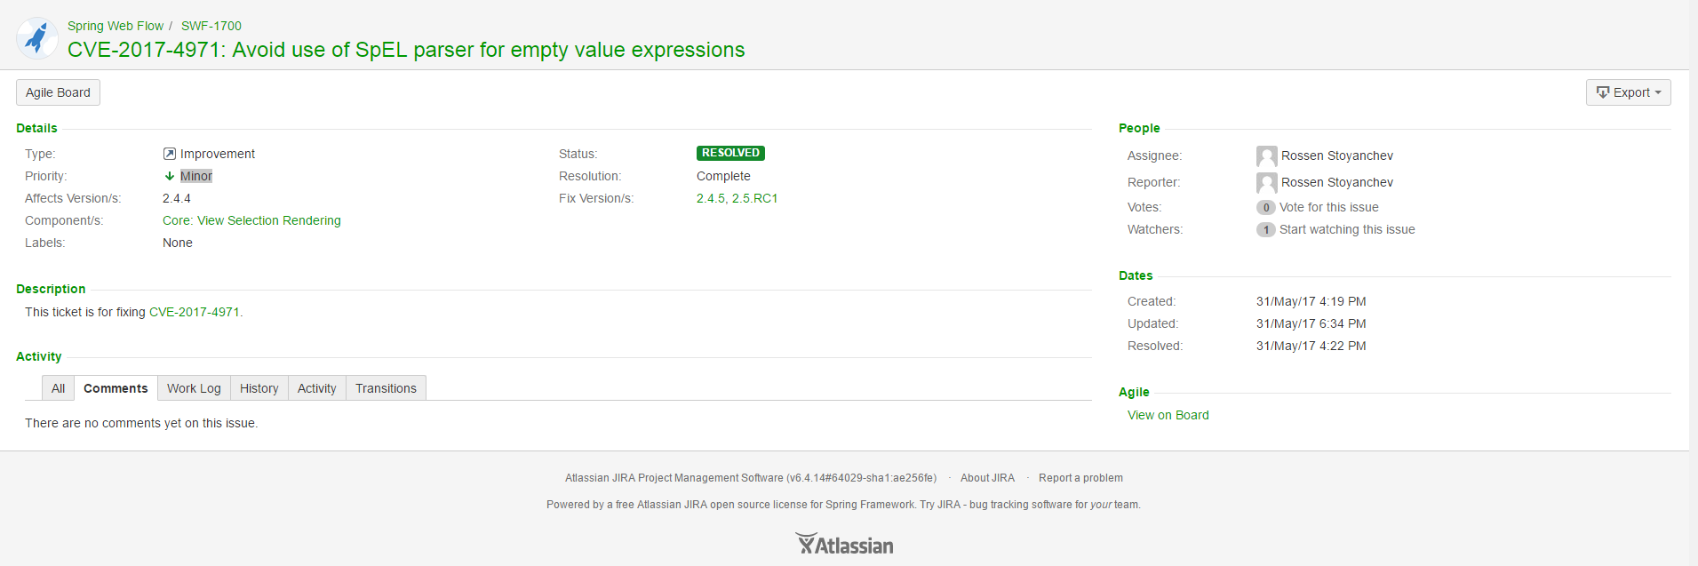Open the Work Log tab
Viewport: 1698px width, 566px height.
pos(194,388)
